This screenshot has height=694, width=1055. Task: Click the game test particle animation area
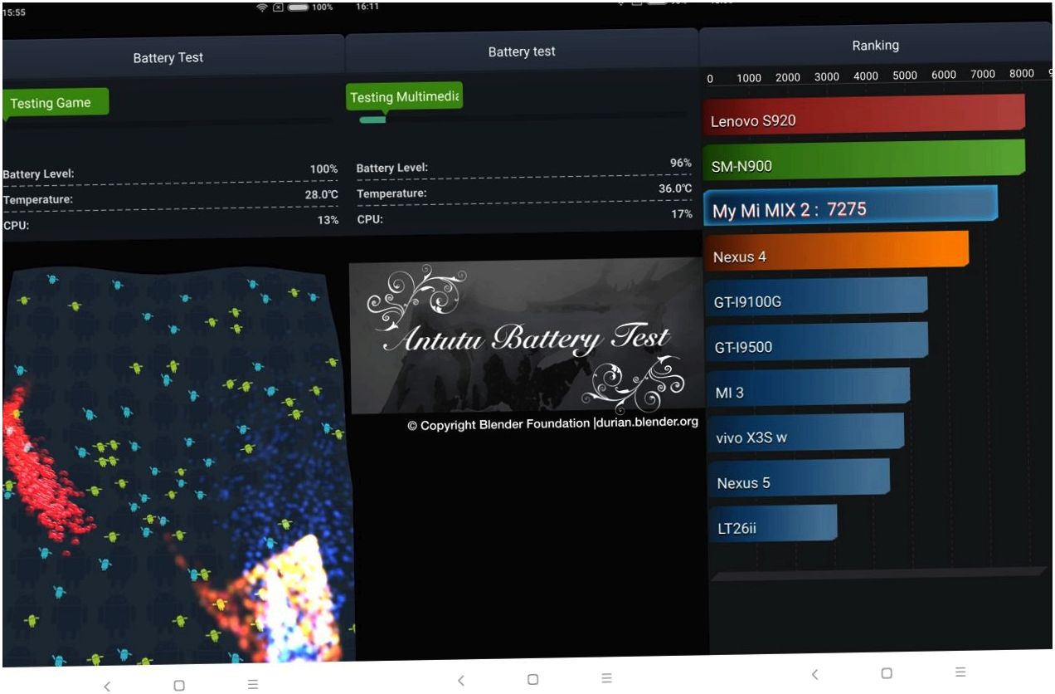pos(177,465)
